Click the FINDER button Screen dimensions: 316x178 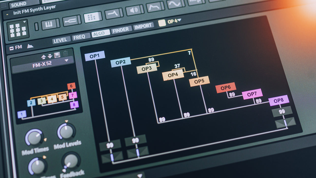121,30
